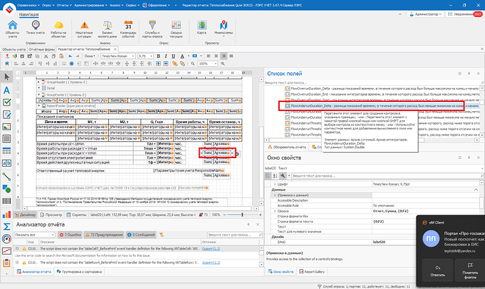This screenshot has height=289, width=485.
Task: Toggle alphabetical sort in Окно свойств
Action: pyautogui.click(x=275, y=176)
